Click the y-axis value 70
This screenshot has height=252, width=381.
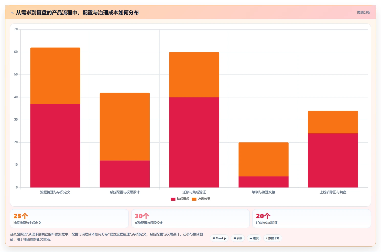point(16,29)
